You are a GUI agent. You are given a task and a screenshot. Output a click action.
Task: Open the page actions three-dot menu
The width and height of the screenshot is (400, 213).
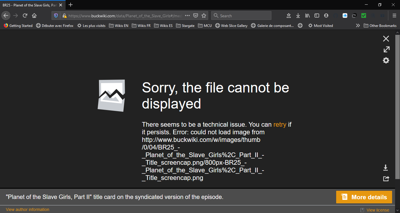[x=187, y=16]
